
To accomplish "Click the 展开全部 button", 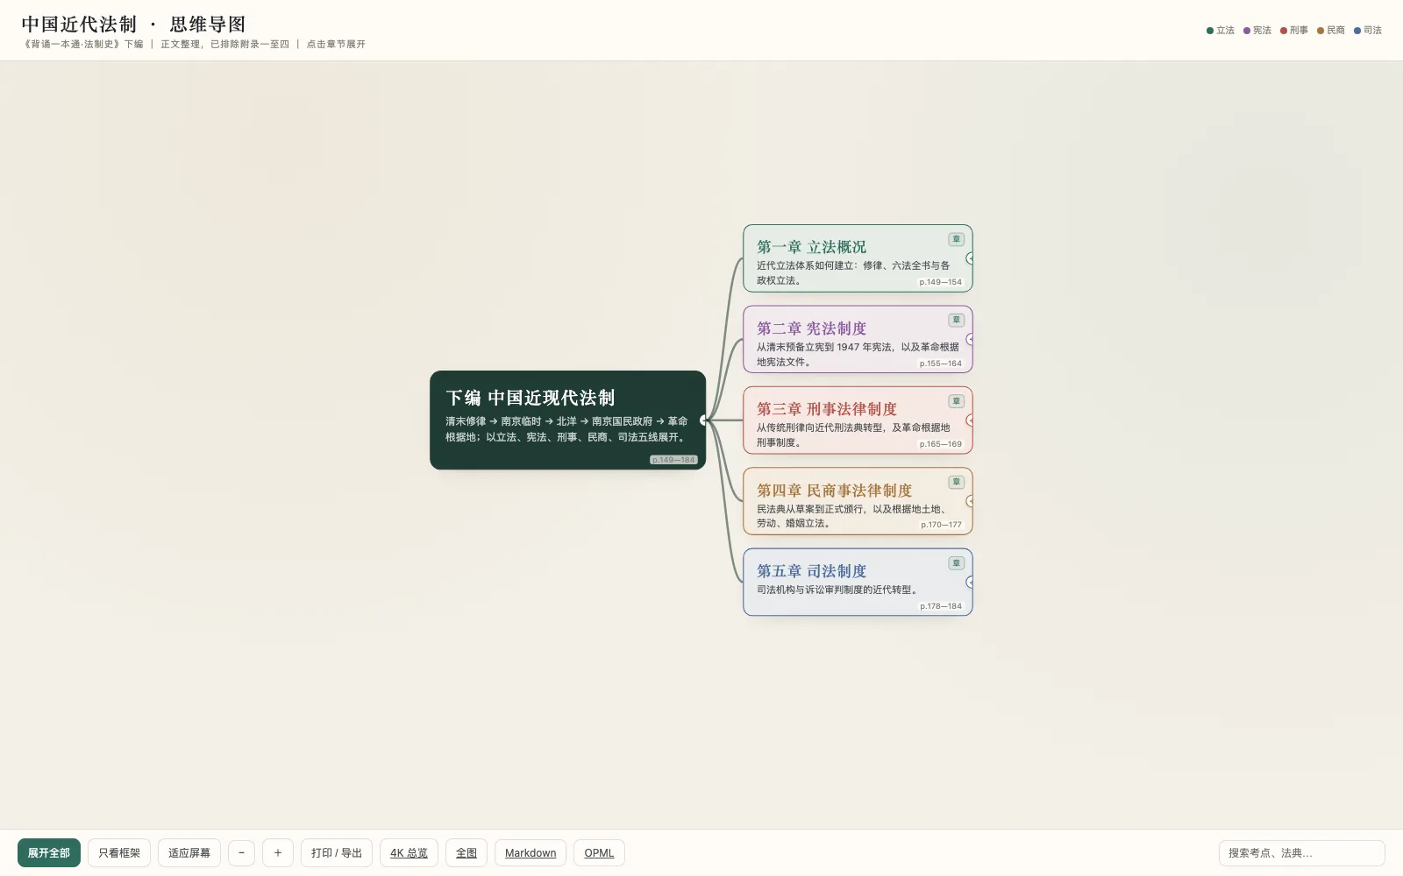I will 49,852.
